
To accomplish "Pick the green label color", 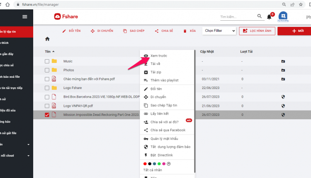I will (x=159, y=164).
